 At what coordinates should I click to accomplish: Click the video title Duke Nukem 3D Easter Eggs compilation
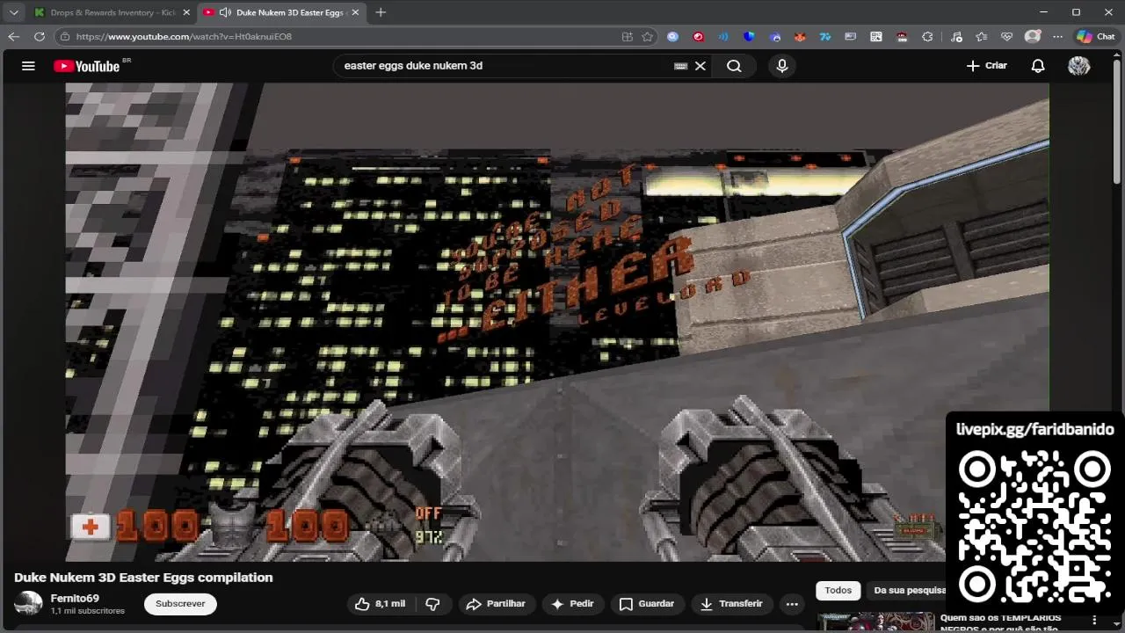[143, 578]
